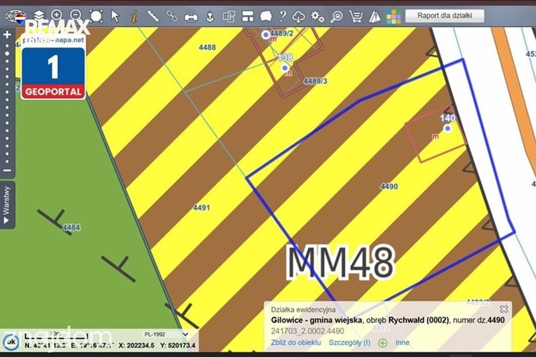Click the cloud download icon
The image size is (536, 357).
[298, 17]
